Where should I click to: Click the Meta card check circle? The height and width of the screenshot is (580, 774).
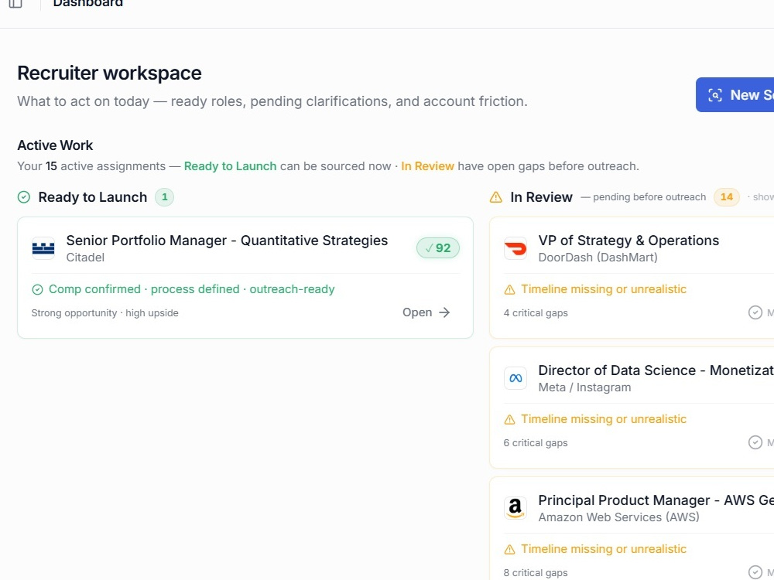755,442
